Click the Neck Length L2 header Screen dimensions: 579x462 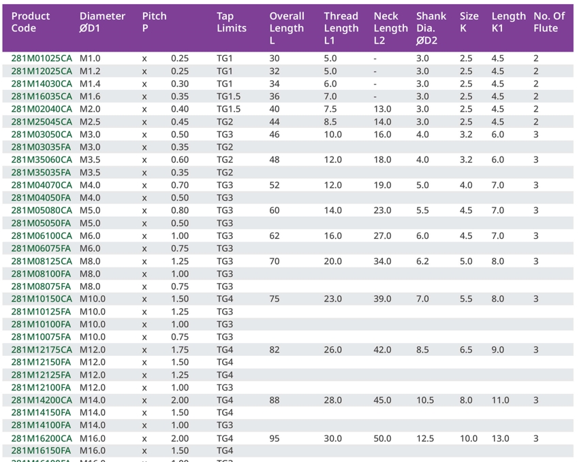point(390,28)
